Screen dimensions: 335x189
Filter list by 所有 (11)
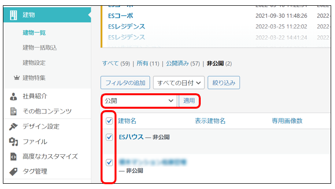coord(148,63)
